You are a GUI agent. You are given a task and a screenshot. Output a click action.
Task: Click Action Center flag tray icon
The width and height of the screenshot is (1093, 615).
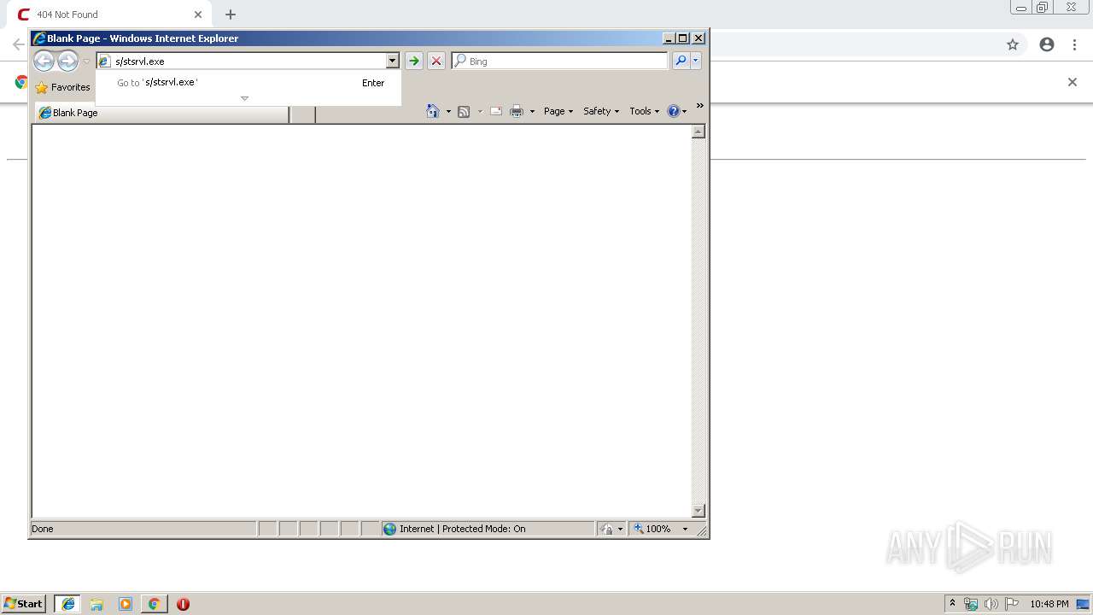tap(1012, 604)
